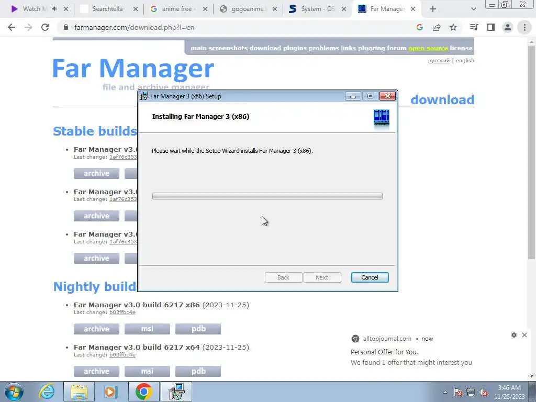Open the main link in site navigation
The width and height of the screenshot is (536, 402).
198,48
